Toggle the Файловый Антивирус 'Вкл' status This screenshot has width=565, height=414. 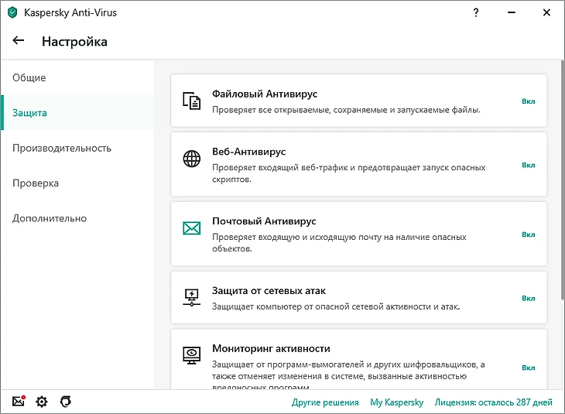(x=528, y=101)
